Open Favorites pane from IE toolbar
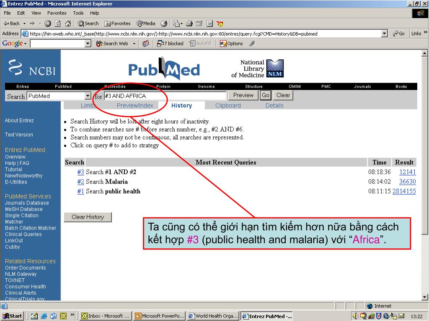 click(117, 23)
